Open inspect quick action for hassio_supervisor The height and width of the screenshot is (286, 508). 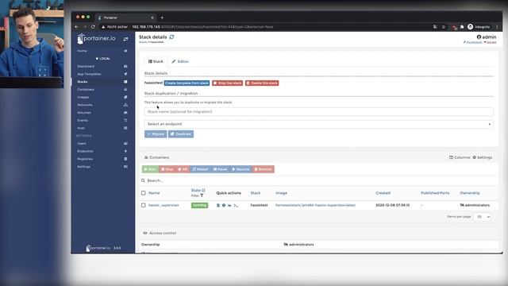pos(224,205)
